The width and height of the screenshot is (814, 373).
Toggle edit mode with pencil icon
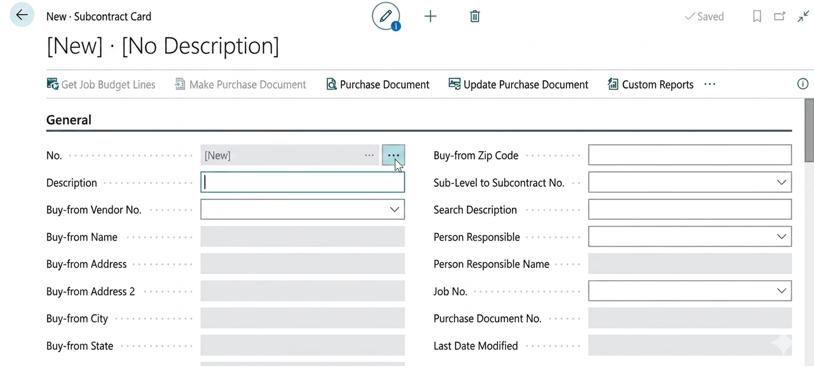[x=385, y=16]
